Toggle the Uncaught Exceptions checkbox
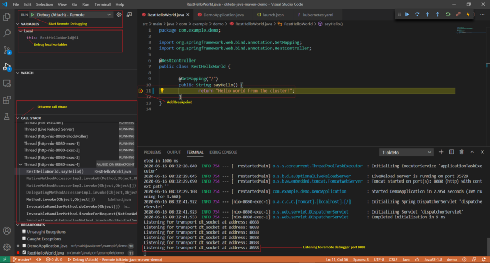Image resolution: width=490 pixels, height=263 pixels. click(24, 231)
